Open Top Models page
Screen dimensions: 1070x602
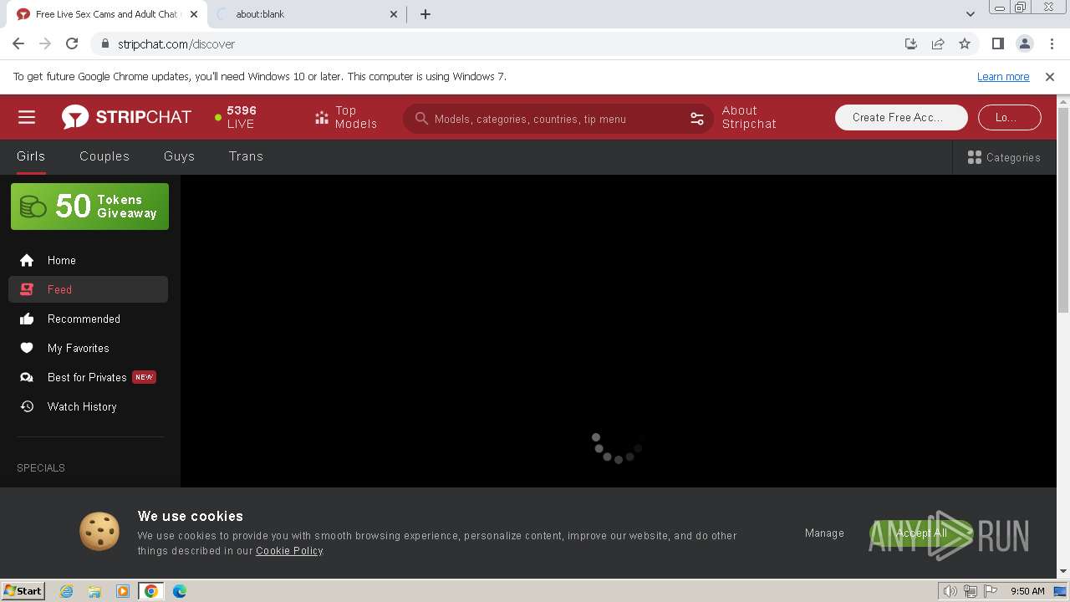[346, 117]
